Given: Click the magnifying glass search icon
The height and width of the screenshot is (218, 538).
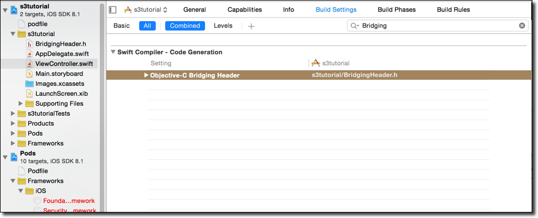Looking at the screenshot, I should (354, 25).
